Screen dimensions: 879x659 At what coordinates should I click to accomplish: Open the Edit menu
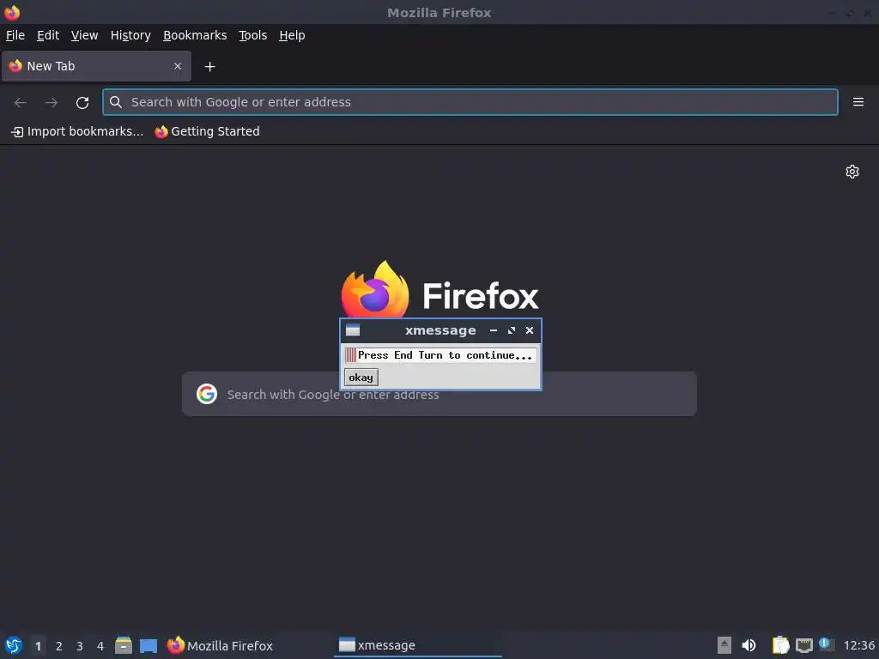coord(48,35)
